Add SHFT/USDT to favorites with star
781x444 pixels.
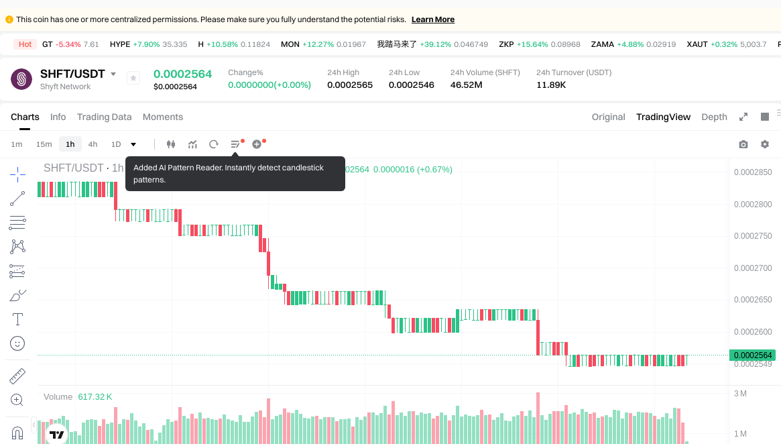coord(133,78)
